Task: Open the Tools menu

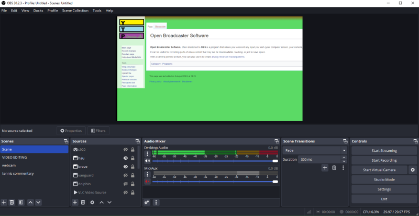Action: coord(97,10)
